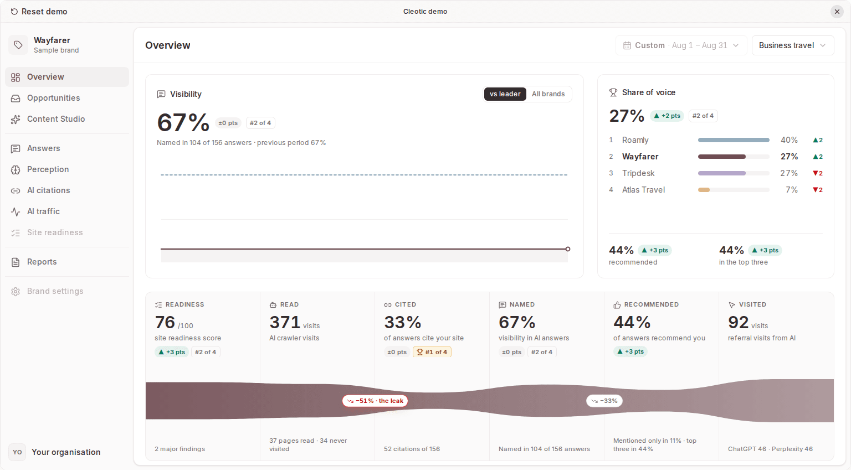Open the Custom date range dropdown
The height and width of the screenshot is (471, 851).
click(x=681, y=45)
